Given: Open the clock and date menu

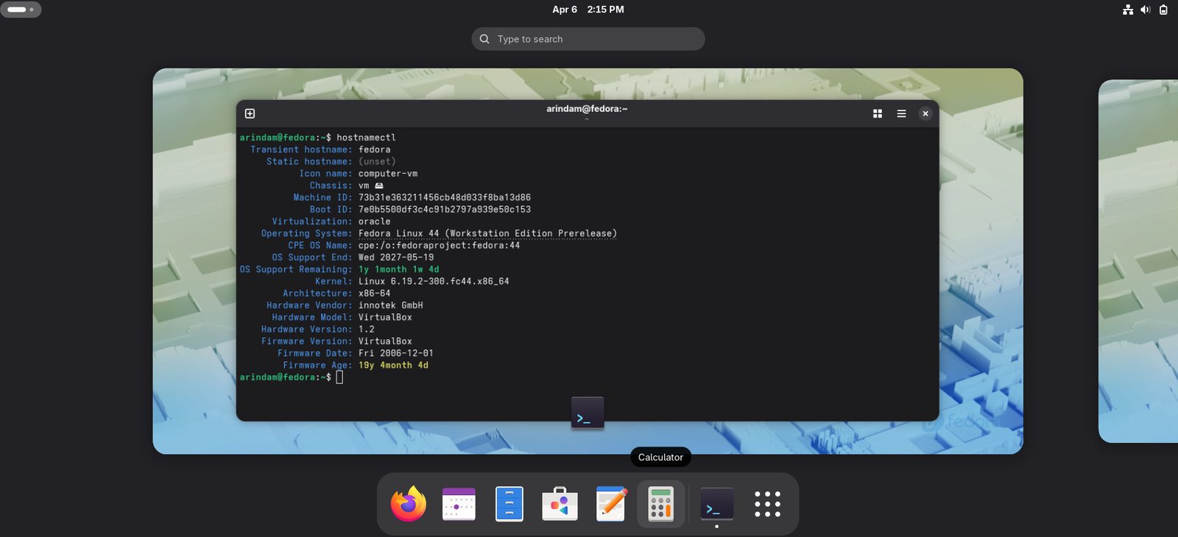Looking at the screenshot, I should click(588, 10).
